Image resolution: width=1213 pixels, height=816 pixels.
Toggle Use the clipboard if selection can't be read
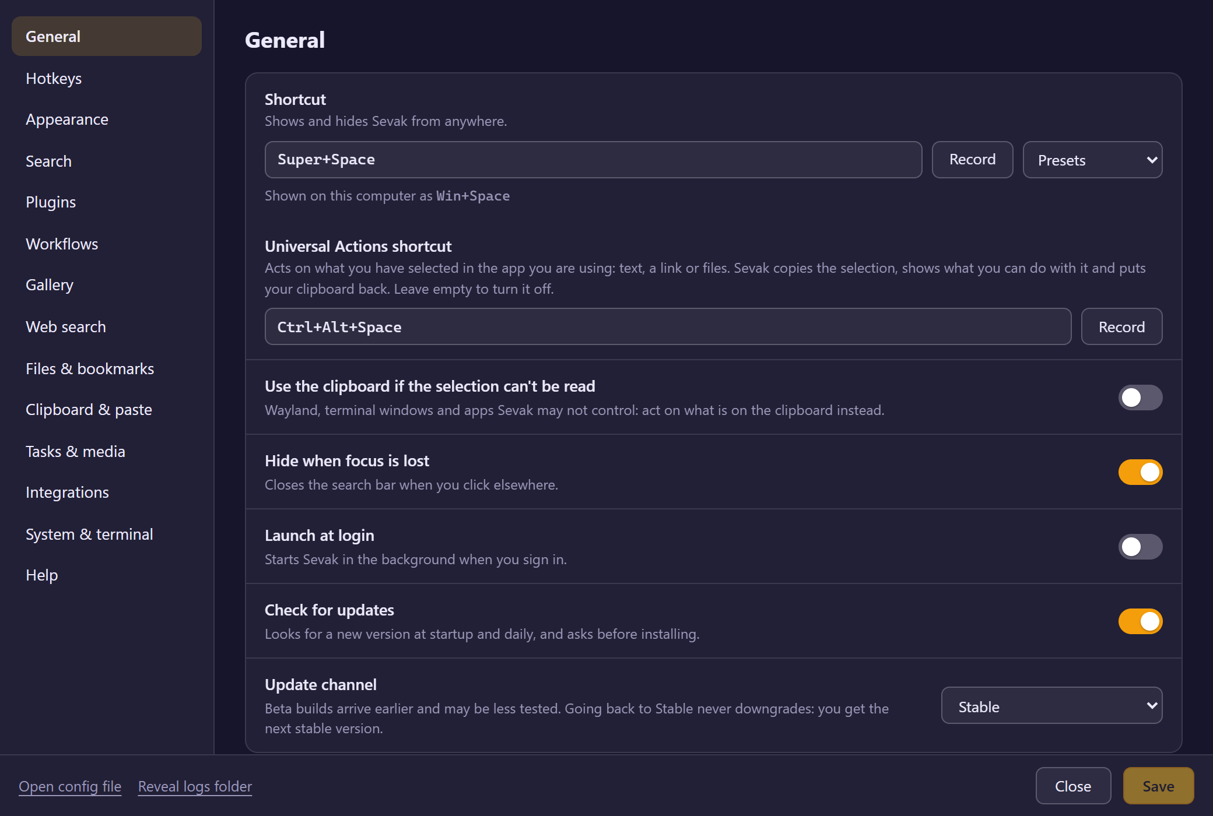pos(1140,398)
